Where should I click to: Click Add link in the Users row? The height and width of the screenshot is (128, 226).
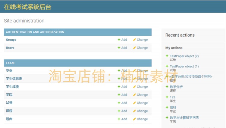(x=122, y=48)
